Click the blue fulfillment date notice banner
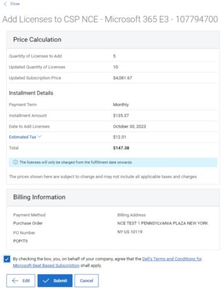Viewport: 223px width, 290px height. coord(113,162)
